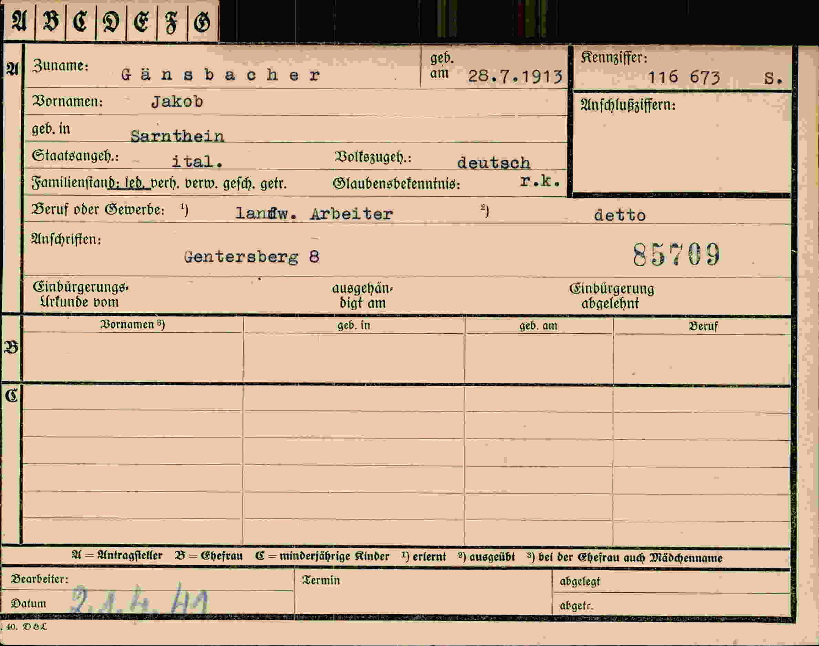Click the section C margin letter

coord(11,396)
